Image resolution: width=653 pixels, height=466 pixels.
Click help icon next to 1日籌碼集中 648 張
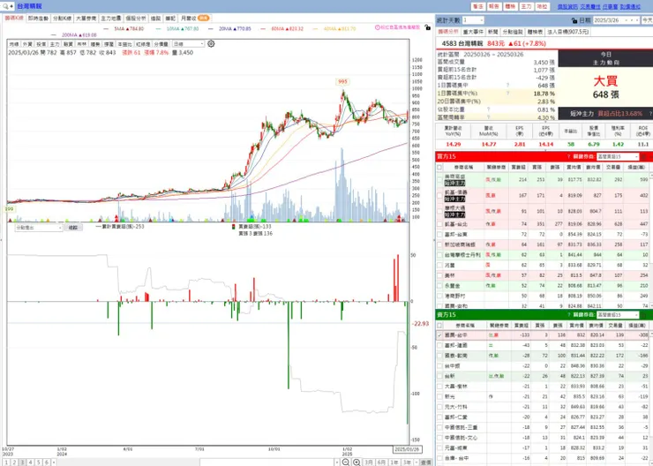click(507, 86)
